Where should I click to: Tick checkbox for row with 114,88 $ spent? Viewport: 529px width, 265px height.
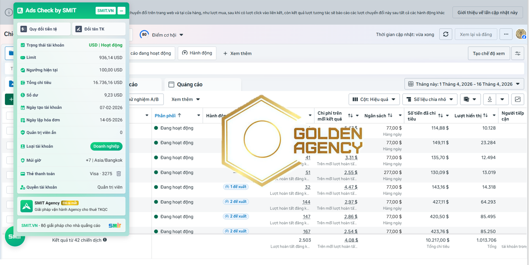tap(10, 131)
